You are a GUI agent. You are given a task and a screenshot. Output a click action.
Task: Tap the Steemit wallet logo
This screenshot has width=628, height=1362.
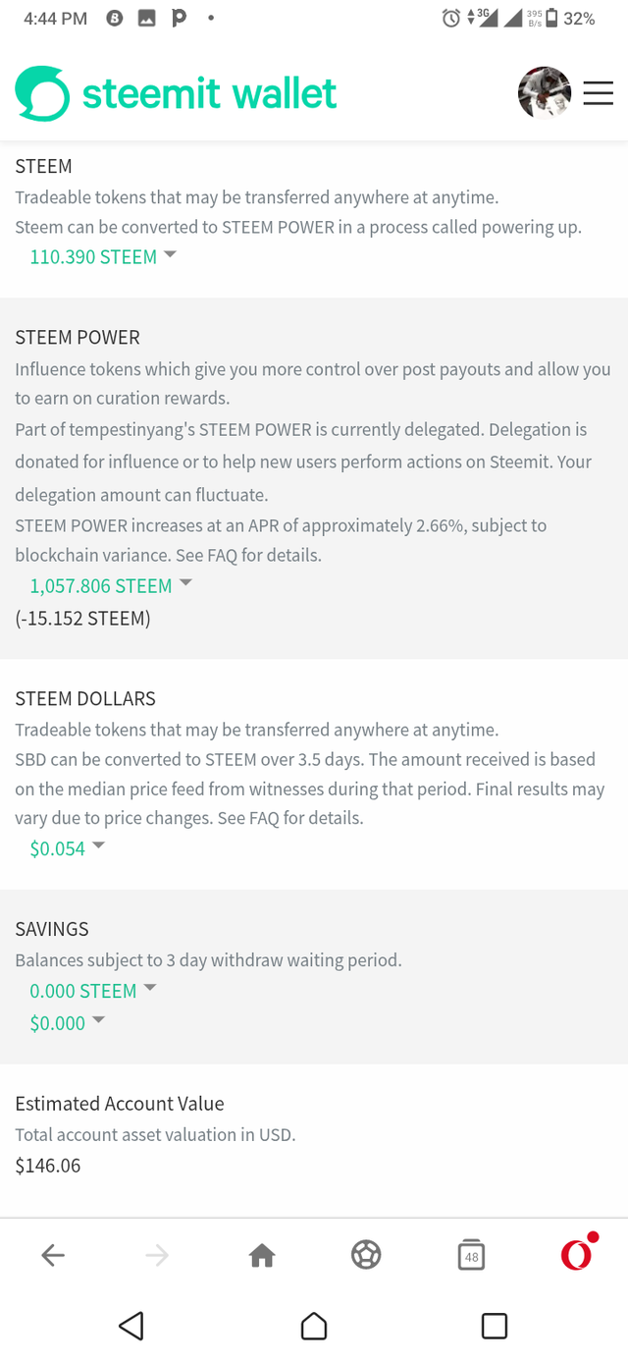pyautogui.click(x=176, y=93)
